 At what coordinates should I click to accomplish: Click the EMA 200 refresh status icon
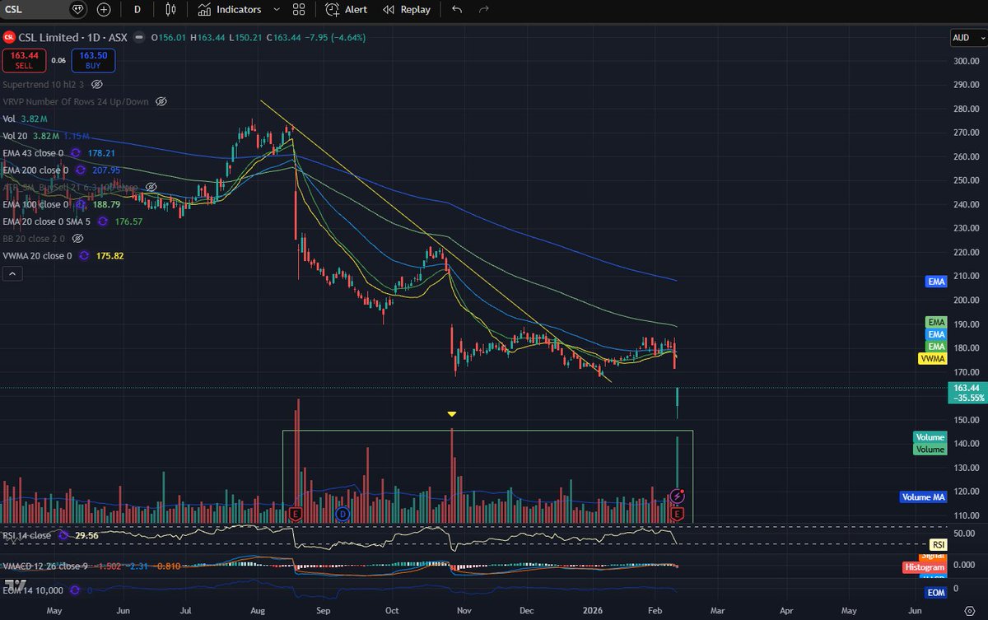[x=81, y=170]
